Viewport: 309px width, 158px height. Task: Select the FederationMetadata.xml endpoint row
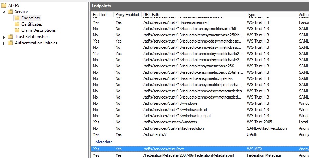(x=200, y=155)
